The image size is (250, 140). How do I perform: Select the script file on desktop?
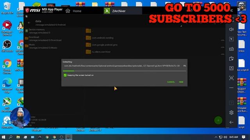[241, 122]
